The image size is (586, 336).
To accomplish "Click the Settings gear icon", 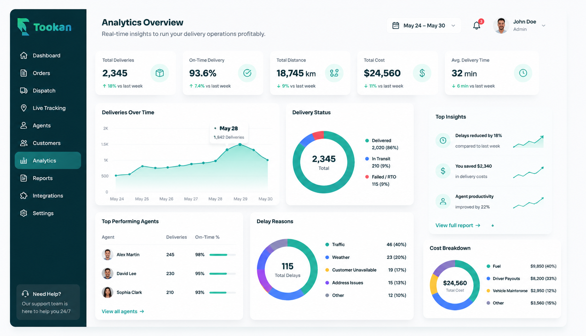I will [x=24, y=213].
